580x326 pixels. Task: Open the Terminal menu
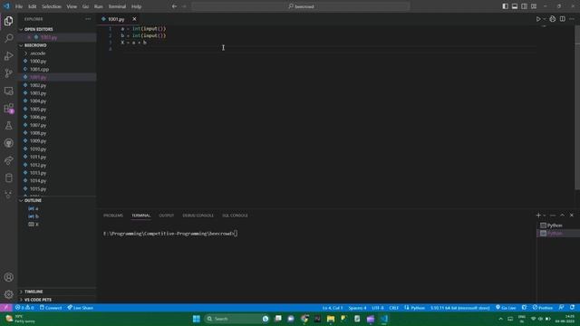click(x=117, y=6)
